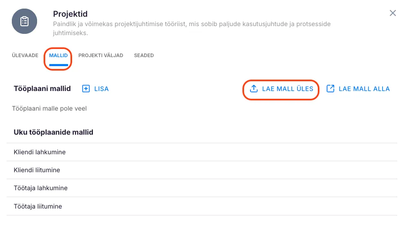Click the LAE MALL ALLA text
The width and height of the screenshot is (405, 251).
[x=364, y=89]
